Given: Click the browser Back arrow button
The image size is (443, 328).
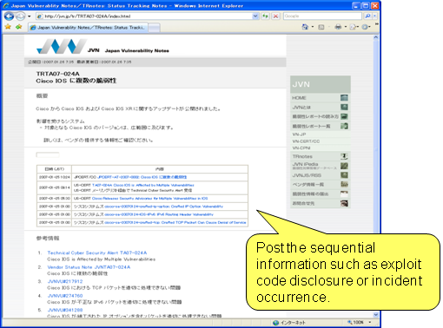Looking at the screenshot, I should [x=9, y=16].
